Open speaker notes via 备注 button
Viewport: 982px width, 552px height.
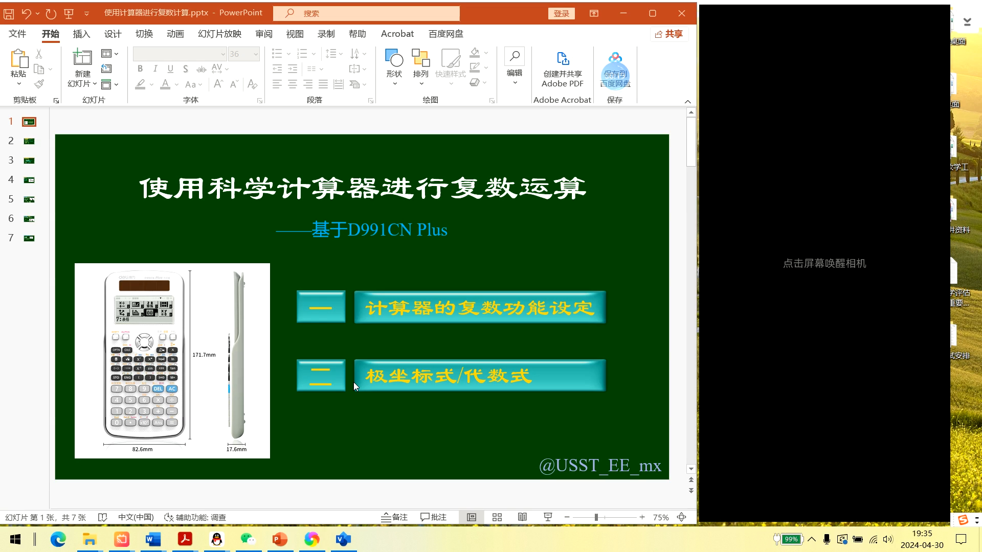(394, 517)
